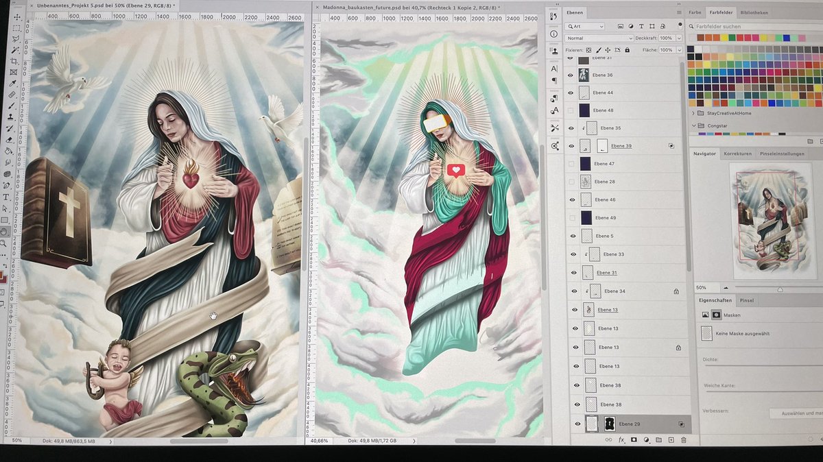This screenshot has width=823, height=462.
Task: Toggle visibility of Ebene 39
Action: tap(571, 146)
